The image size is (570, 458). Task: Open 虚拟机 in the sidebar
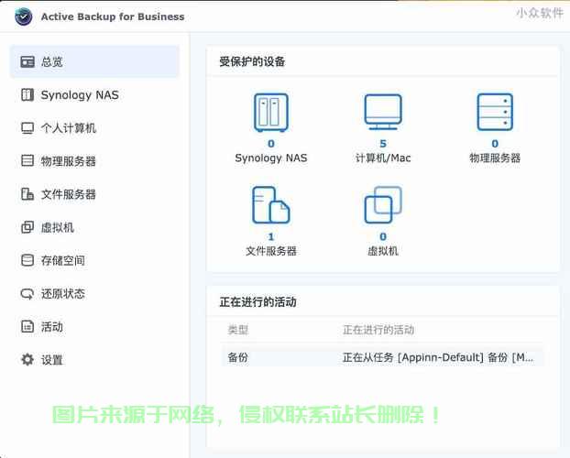(94, 227)
